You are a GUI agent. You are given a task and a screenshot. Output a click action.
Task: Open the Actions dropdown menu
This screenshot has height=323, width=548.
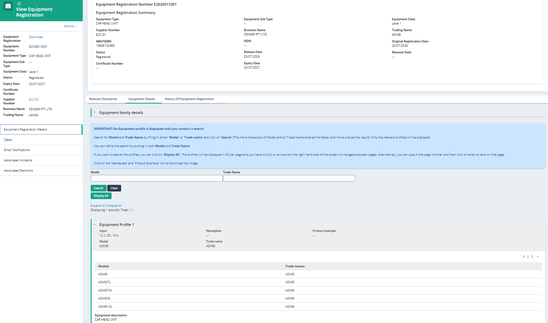(70, 26)
